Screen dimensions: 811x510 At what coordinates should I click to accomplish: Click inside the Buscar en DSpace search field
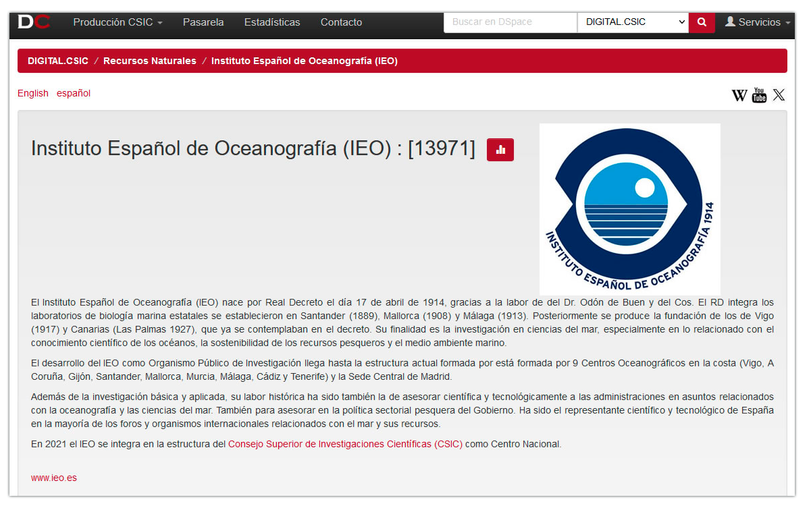[510, 22]
